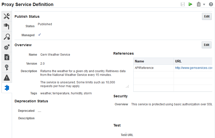Click the Proxy Service Definition title

tap(27, 4)
